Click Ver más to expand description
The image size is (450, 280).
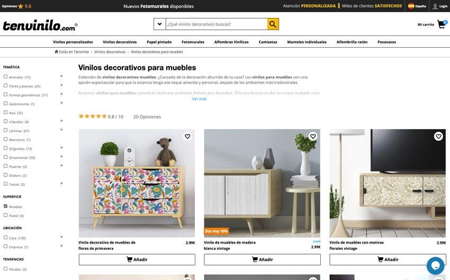tap(199, 98)
